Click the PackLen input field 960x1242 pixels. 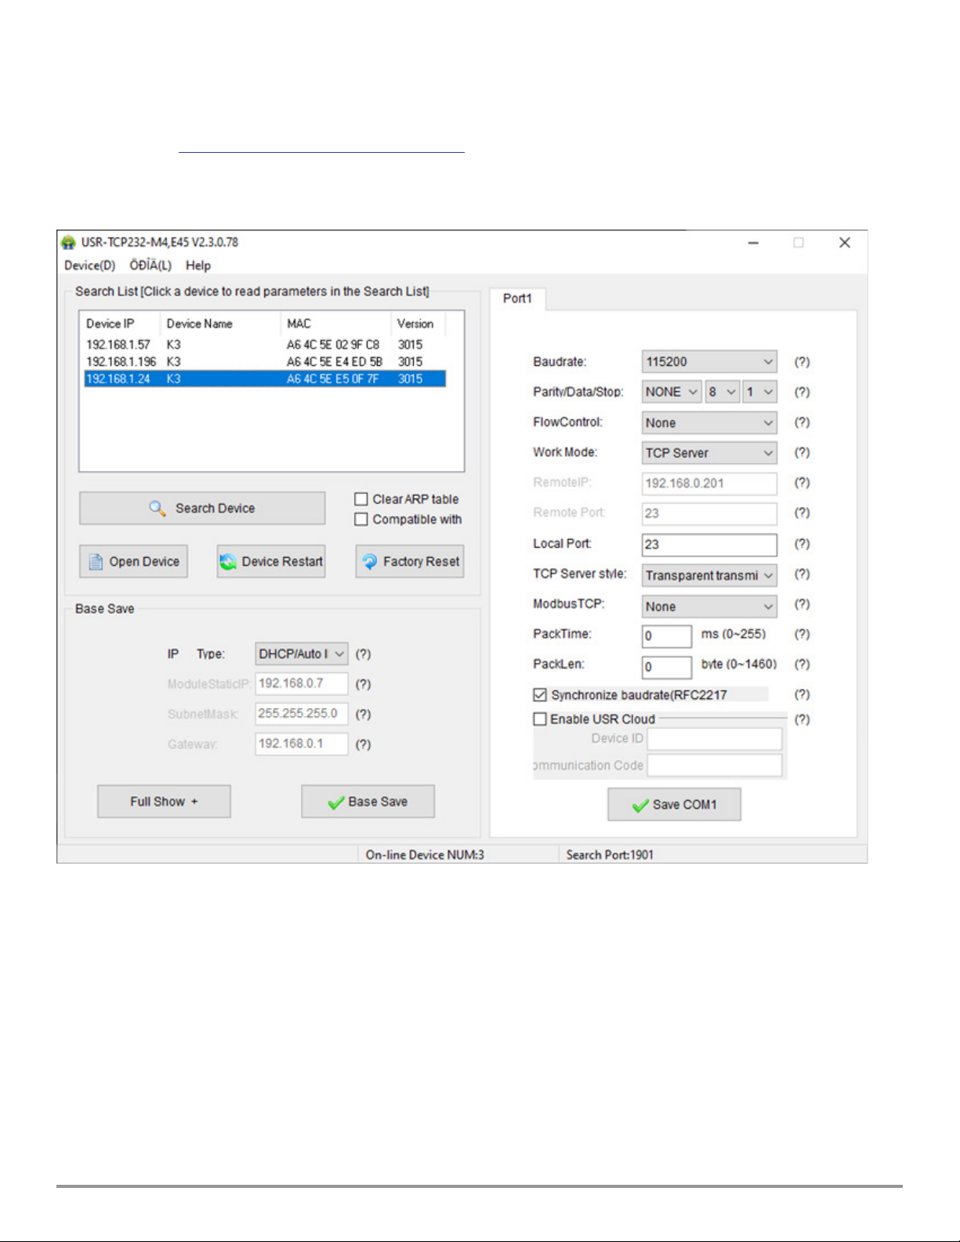(x=667, y=667)
